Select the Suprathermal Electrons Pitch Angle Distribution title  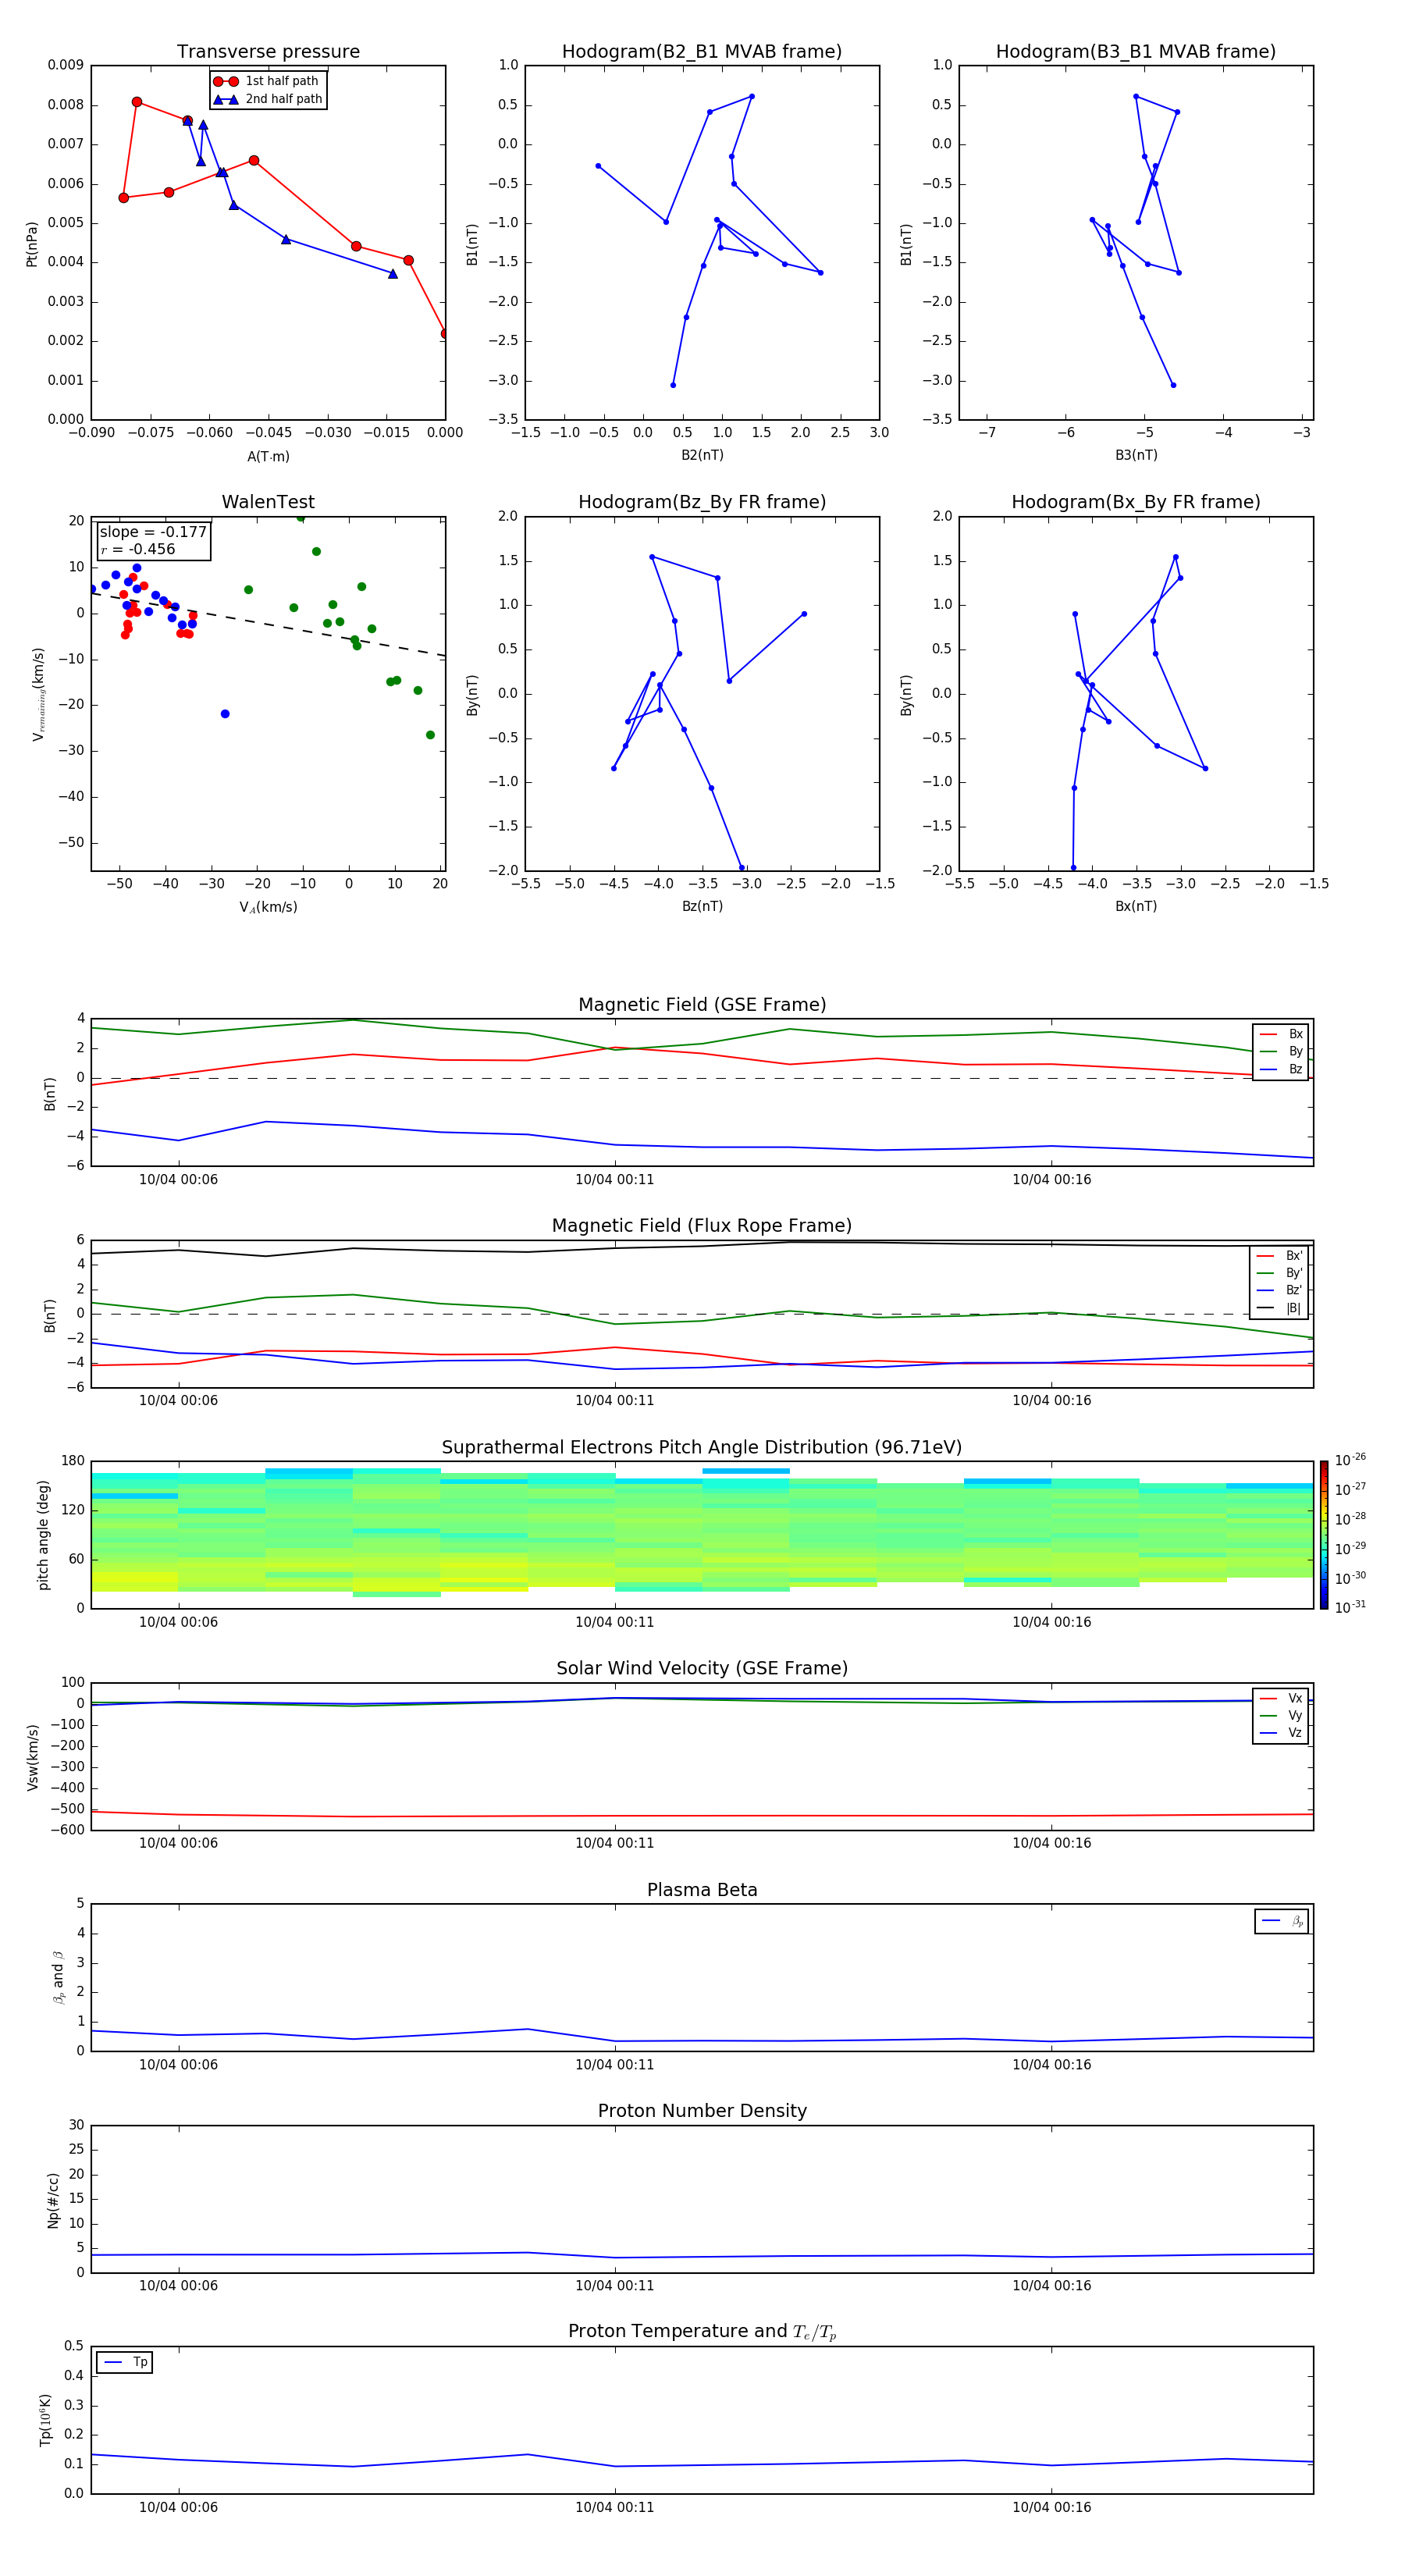coord(702,1447)
